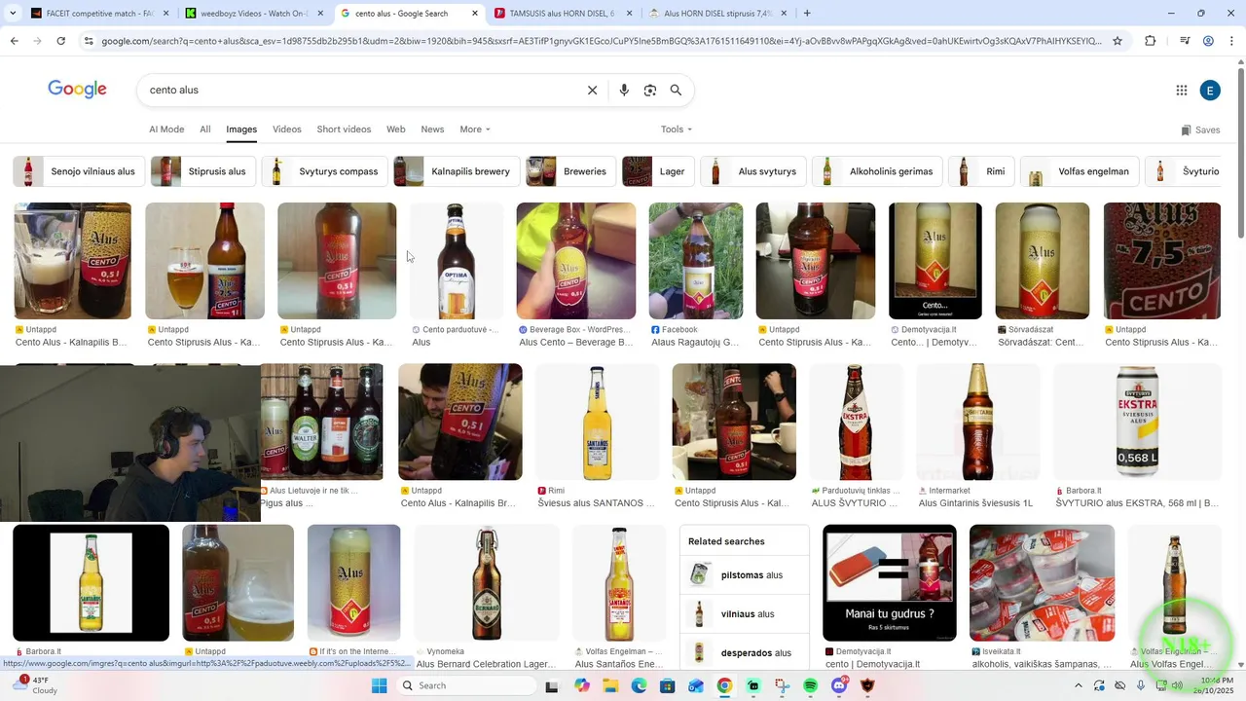Click inside the cento alus search field
This screenshot has height=701, width=1246.
(360, 91)
